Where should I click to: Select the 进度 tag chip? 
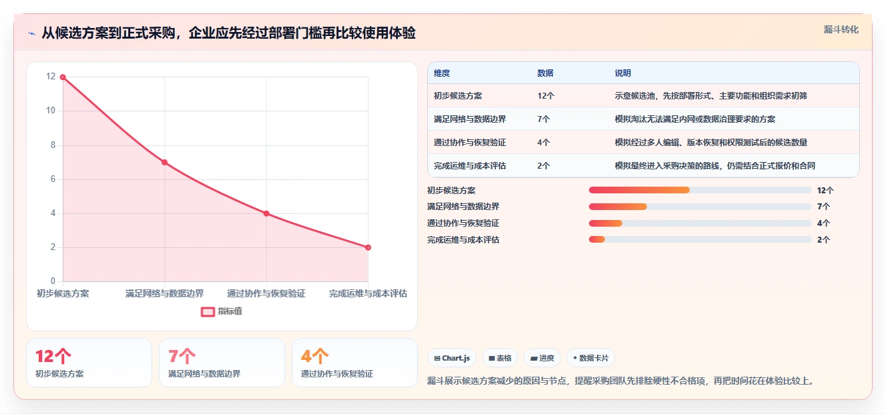point(542,358)
